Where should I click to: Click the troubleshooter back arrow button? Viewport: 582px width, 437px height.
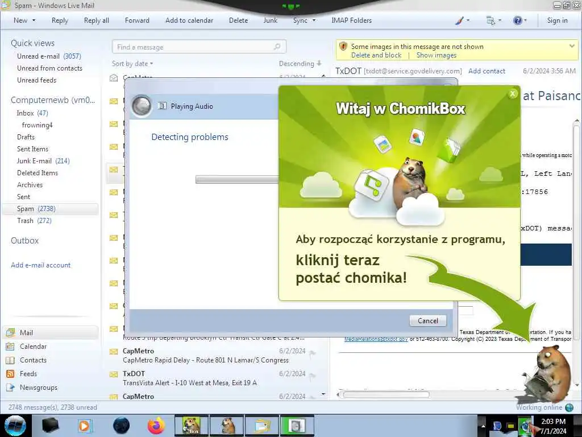[x=142, y=106]
